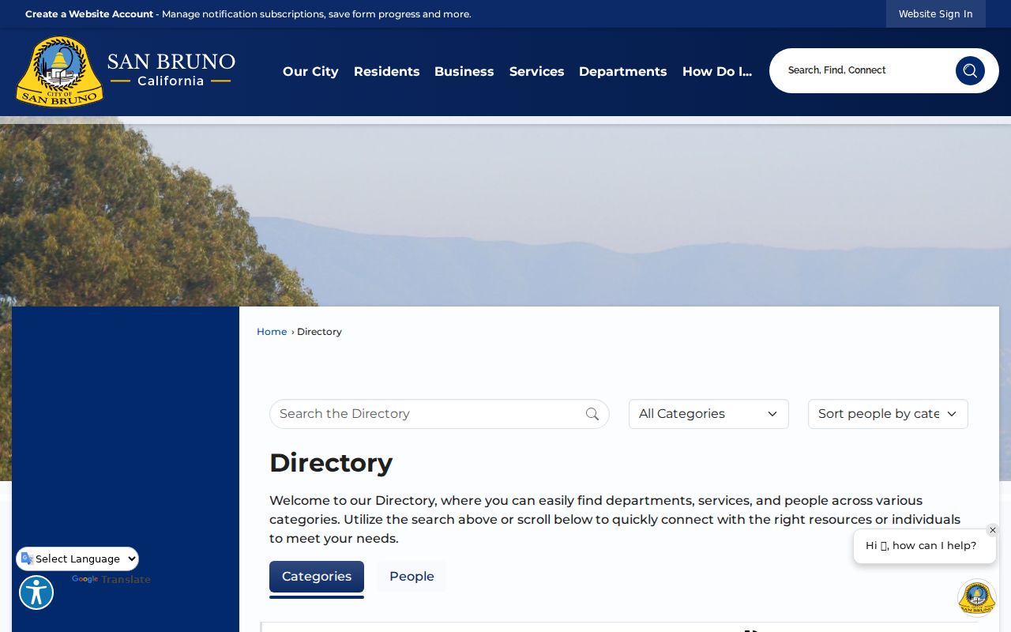
Task: Close the chat greeting bubble
Action: pyautogui.click(x=993, y=530)
